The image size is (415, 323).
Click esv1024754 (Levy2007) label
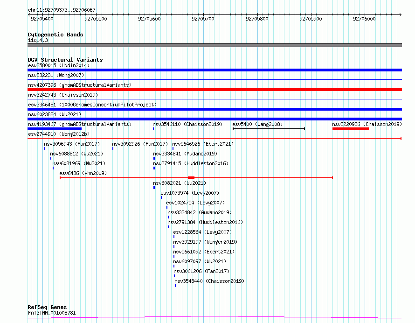(x=195, y=203)
